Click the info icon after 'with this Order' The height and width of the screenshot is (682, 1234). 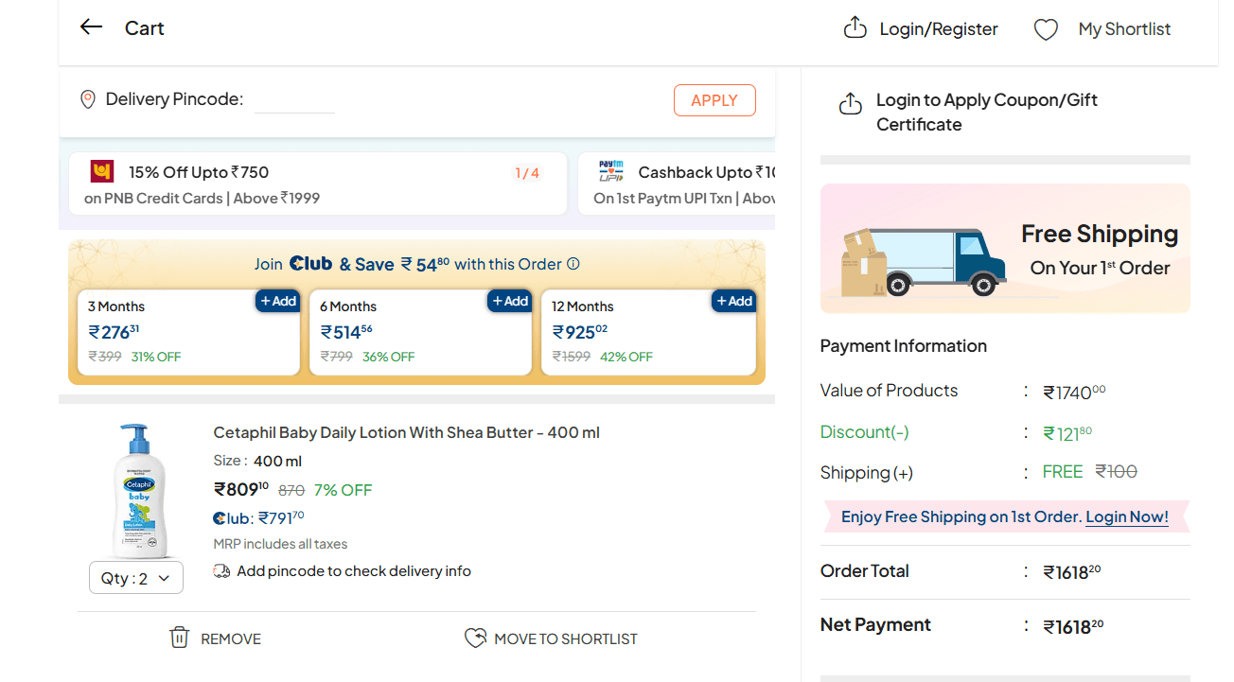[573, 264]
